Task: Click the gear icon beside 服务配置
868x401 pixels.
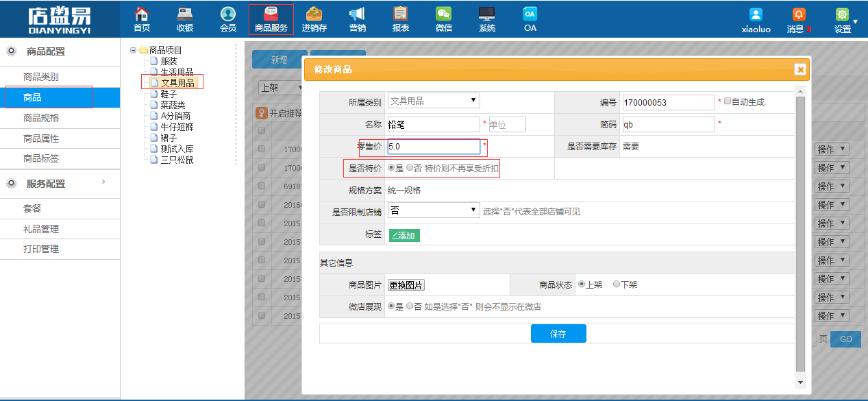Action: point(12,184)
